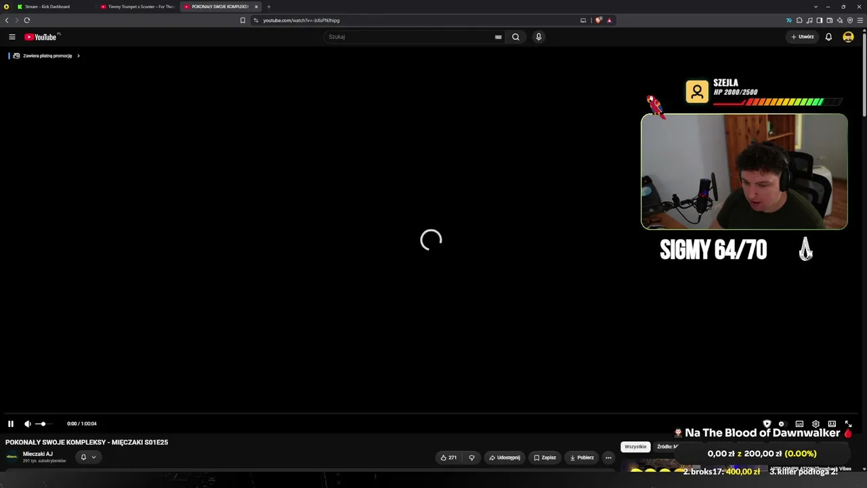Open the leftmost browser profile icon
The width and height of the screenshot is (867, 488).
(x=6, y=7)
